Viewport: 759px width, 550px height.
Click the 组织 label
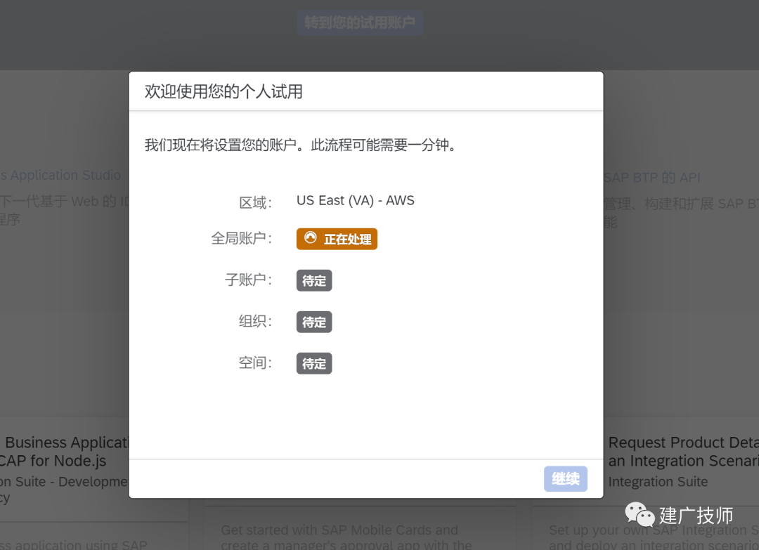pyautogui.click(x=256, y=321)
